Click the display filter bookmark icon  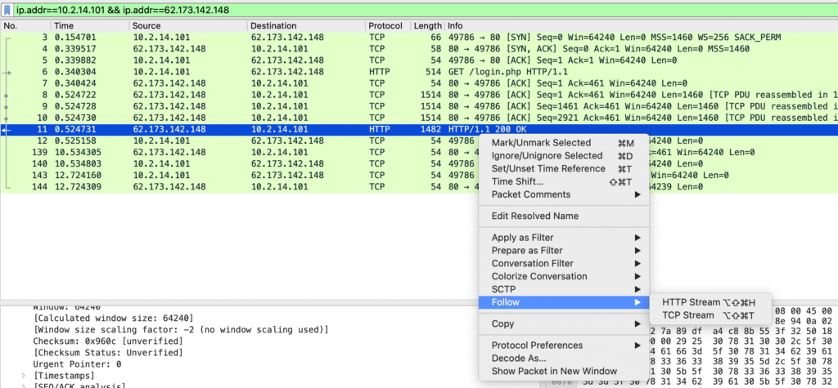click(x=8, y=9)
